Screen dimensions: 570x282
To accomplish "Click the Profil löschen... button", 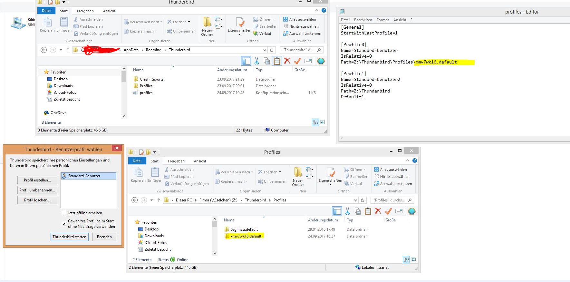I will (37, 200).
